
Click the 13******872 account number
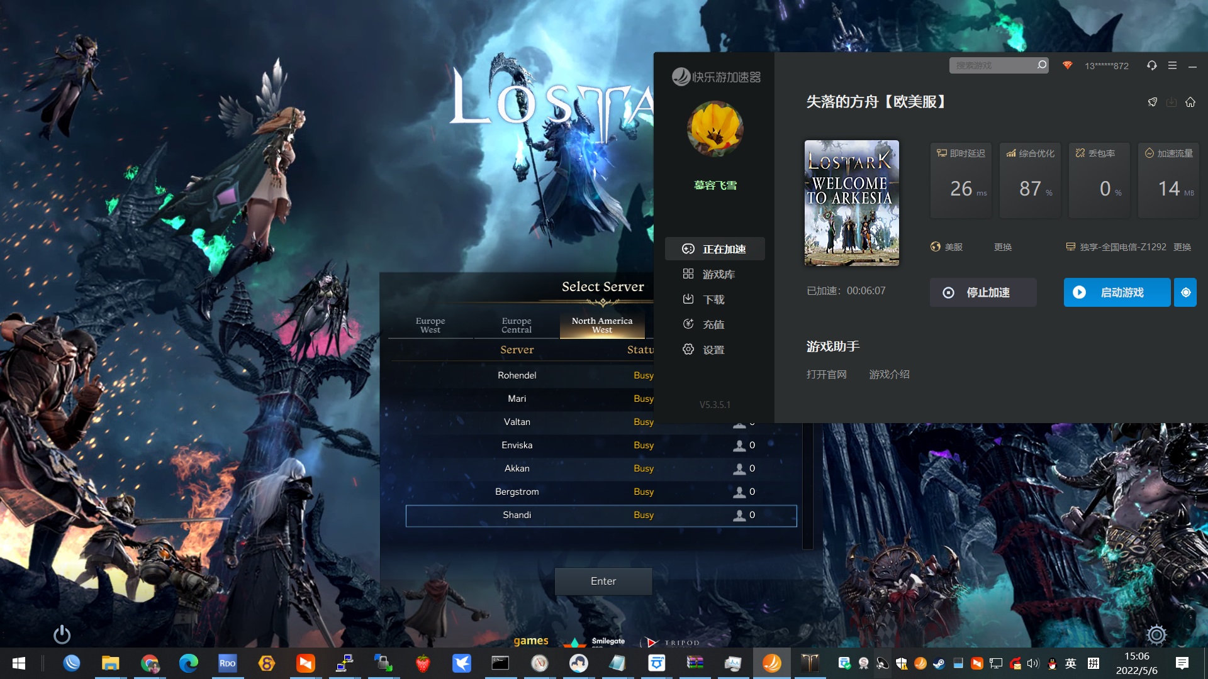point(1106,65)
